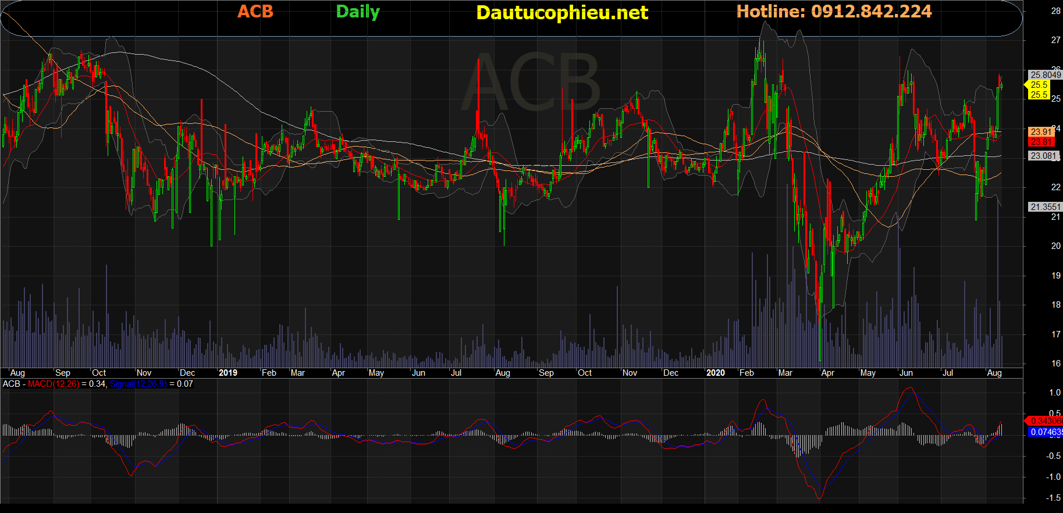Open the Dautucophieu.net link

coord(561,13)
